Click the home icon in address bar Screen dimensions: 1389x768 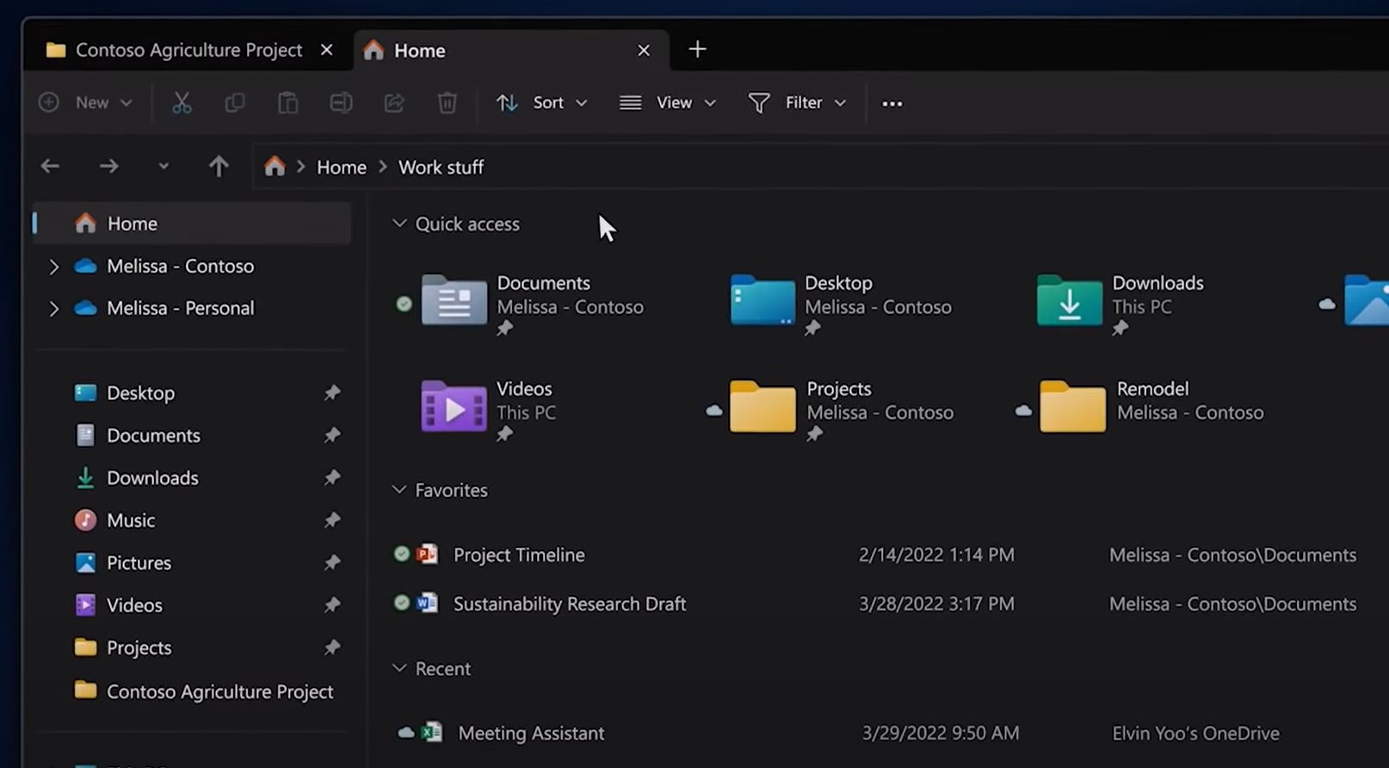(275, 166)
